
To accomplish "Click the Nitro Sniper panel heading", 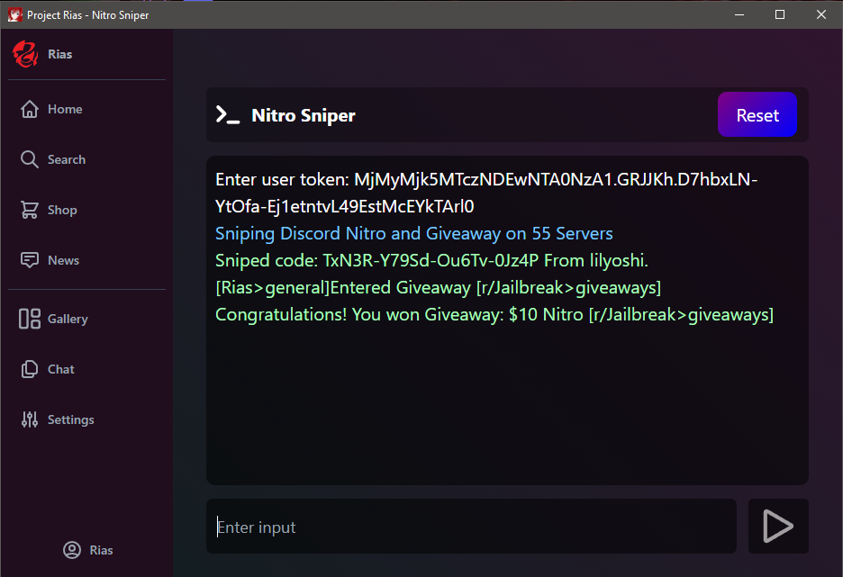I will point(304,115).
